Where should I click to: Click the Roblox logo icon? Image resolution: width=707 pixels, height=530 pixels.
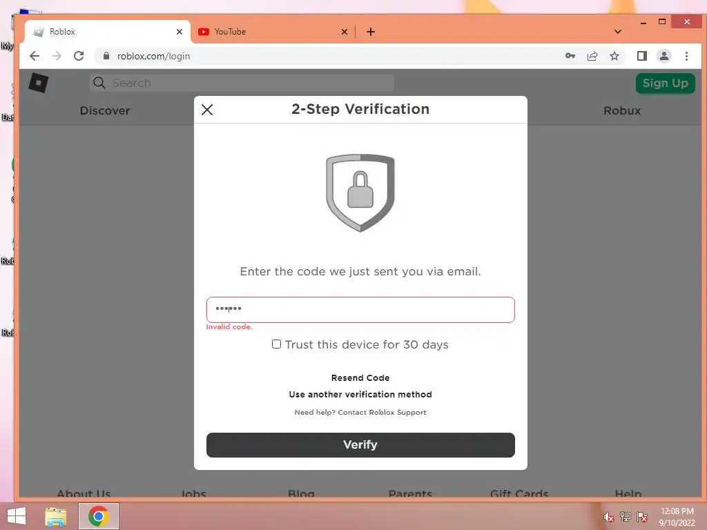[x=39, y=83]
